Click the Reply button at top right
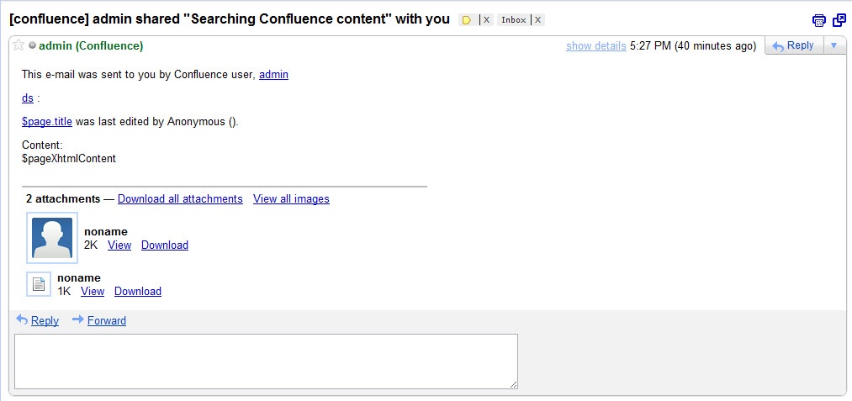Image resolution: width=852 pixels, height=401 pixels. coord(792,45)
